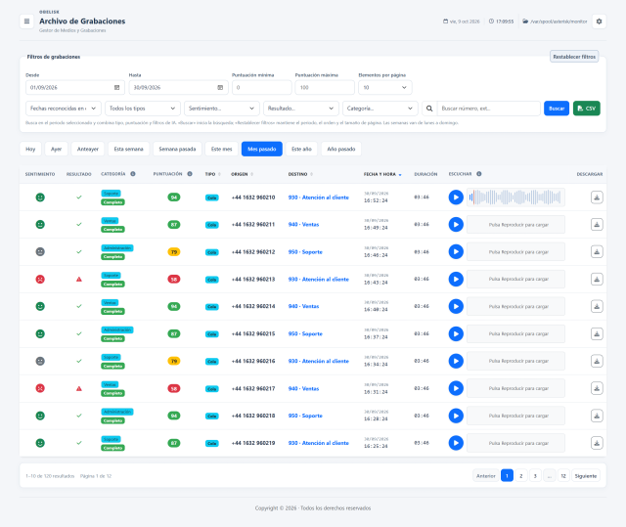The width and height of the screenshot is (626, 527).
Task: Click the Buscar número search field
Action: 489,109
